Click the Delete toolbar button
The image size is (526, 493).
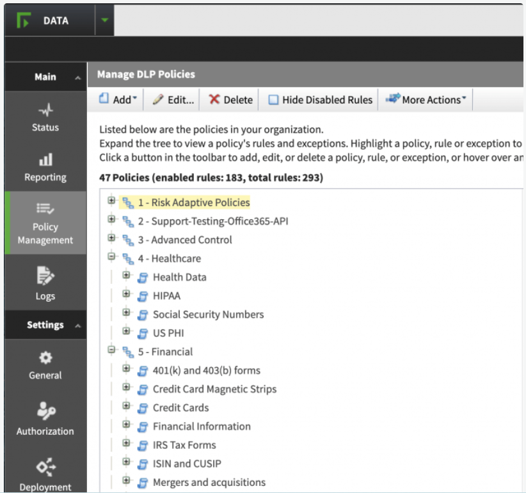(231, 100)
